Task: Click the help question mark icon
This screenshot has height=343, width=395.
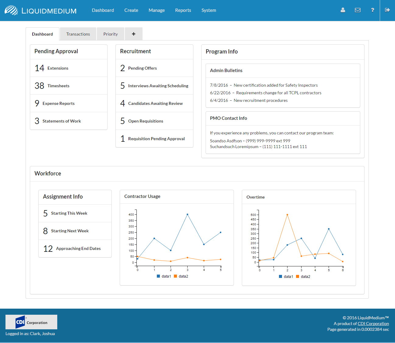Action: click(x=372, y=10)
